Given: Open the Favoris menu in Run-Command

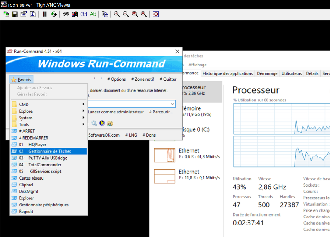Looking at the screenshot, I should [x=22, y=79].
